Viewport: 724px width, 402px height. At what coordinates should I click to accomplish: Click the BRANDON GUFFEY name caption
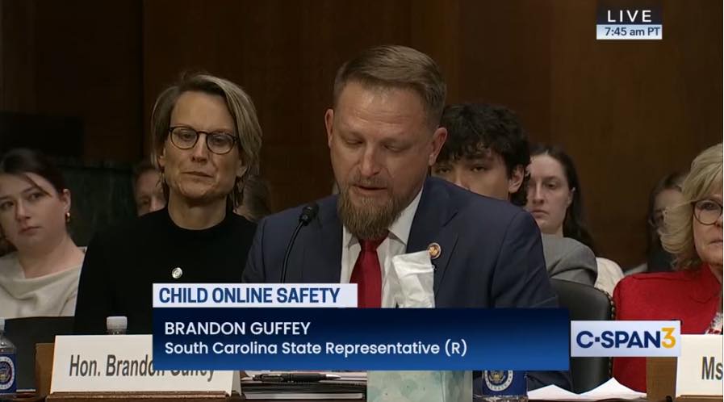[237, 329]
